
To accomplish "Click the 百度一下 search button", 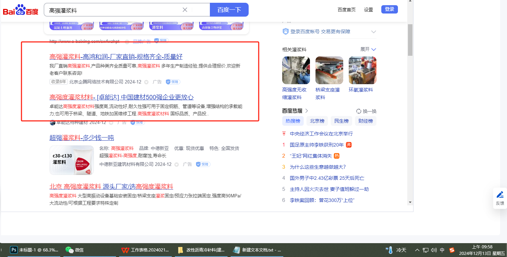I will point(229,10).
